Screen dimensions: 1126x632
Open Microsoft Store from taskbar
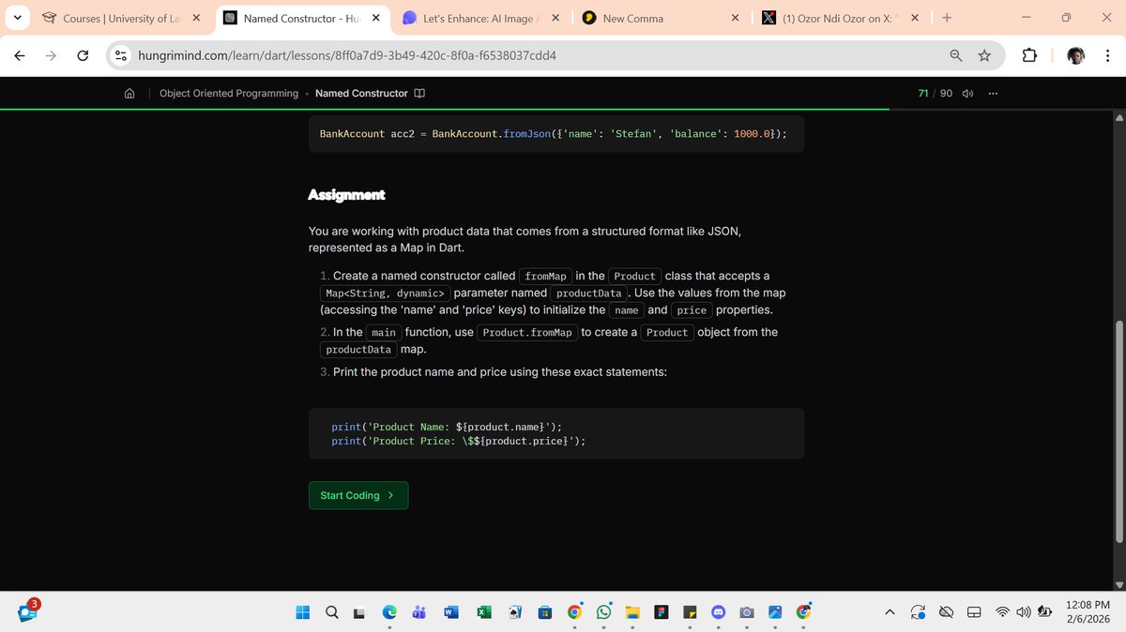click(x=543, y=612)
